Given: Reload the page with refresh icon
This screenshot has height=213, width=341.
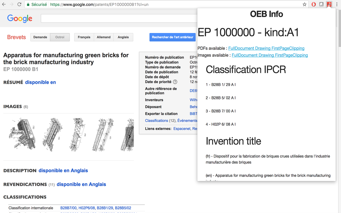Looking at the screenshot, I should (x=19, y=4).
